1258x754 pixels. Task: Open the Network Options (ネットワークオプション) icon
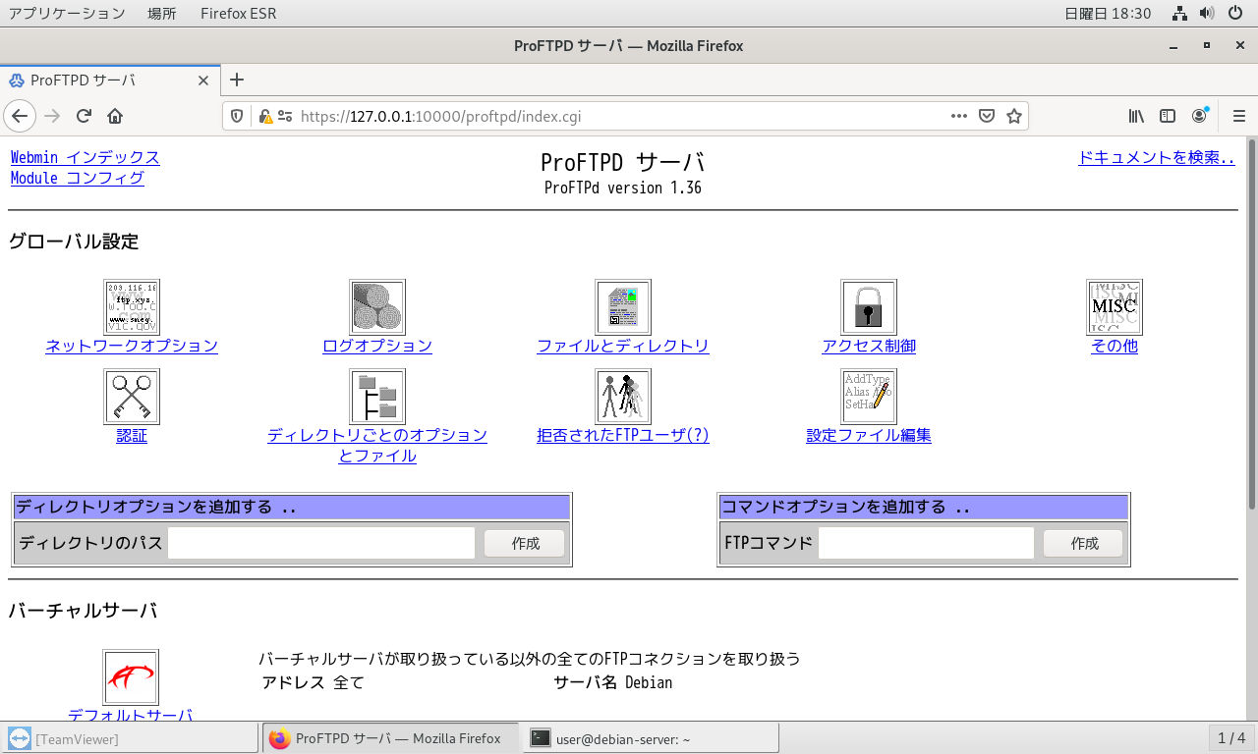pyautogui.click(x=132, y=307)
